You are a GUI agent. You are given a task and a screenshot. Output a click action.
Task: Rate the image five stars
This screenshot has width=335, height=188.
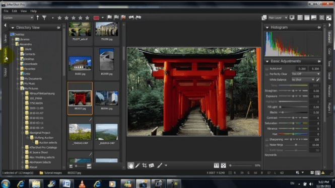[x=87, y=18]
